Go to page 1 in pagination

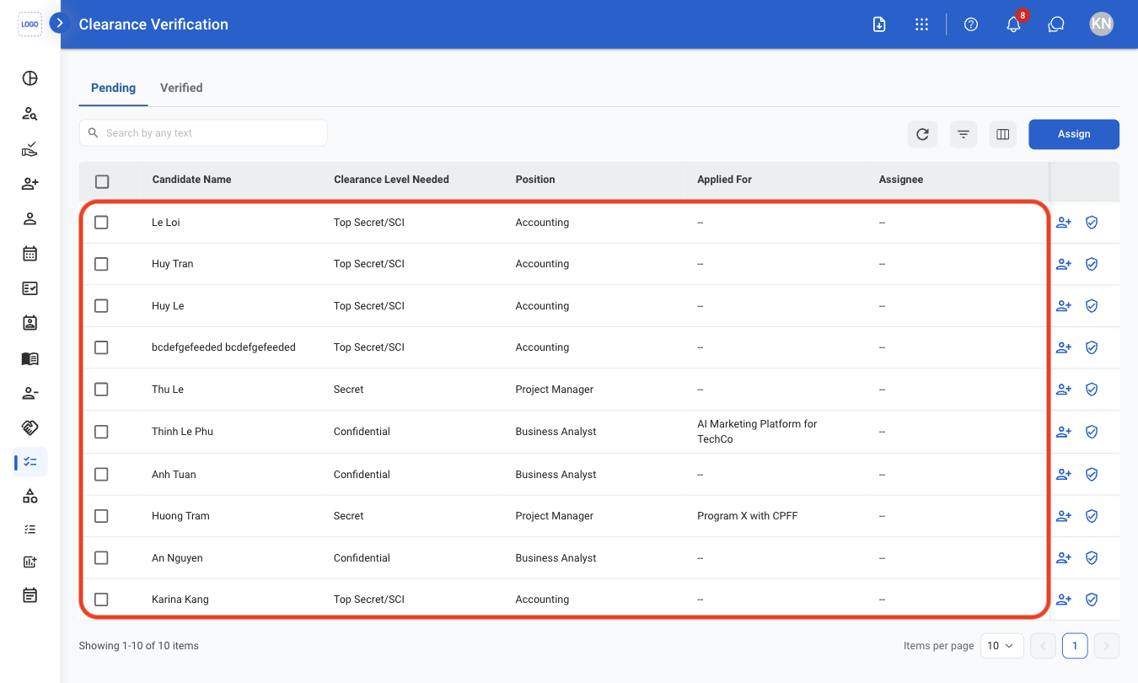1075,646
